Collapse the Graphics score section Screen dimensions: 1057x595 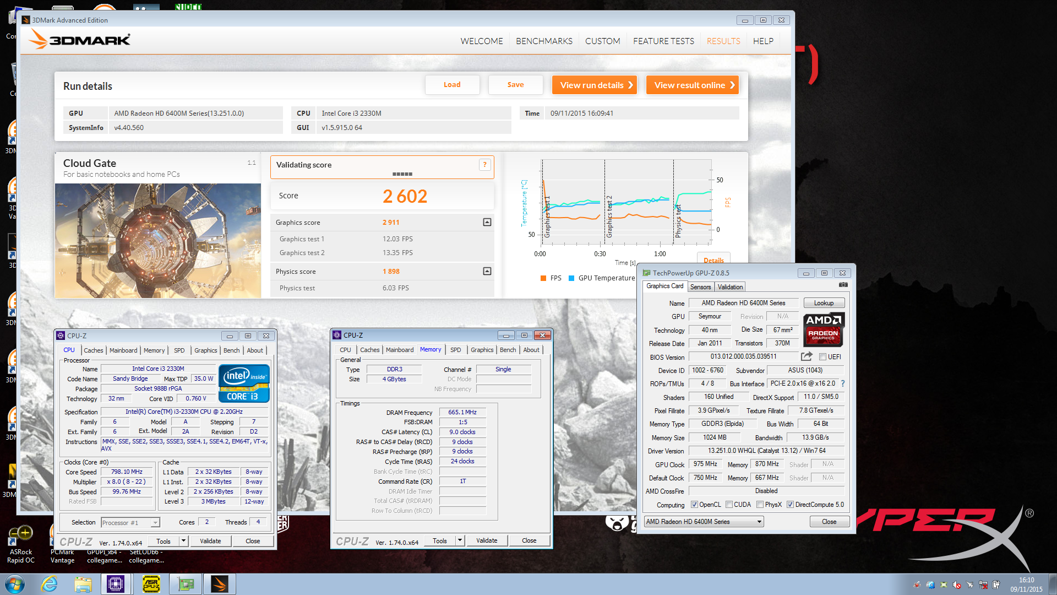pos(487,222)
